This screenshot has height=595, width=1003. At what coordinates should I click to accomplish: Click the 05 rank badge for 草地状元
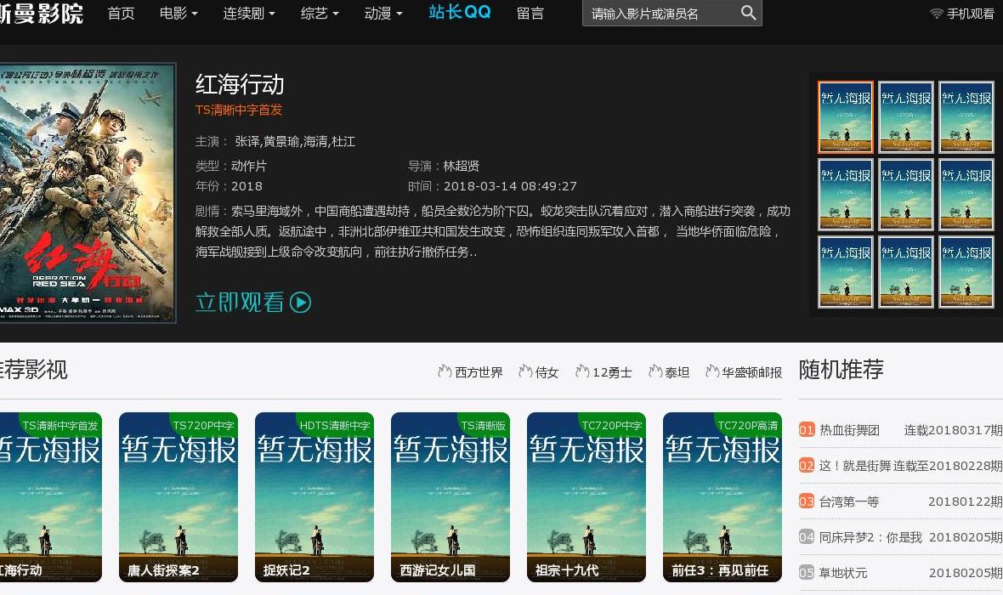click(x=807, y=573)
